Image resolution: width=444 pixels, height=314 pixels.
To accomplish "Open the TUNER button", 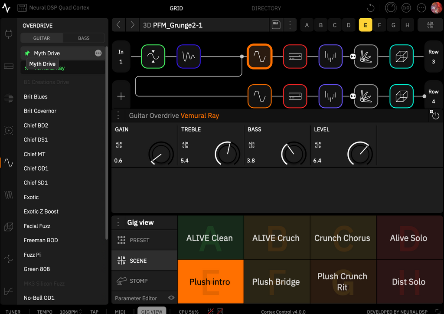I will pyautogui.click(x=13, y=311).
